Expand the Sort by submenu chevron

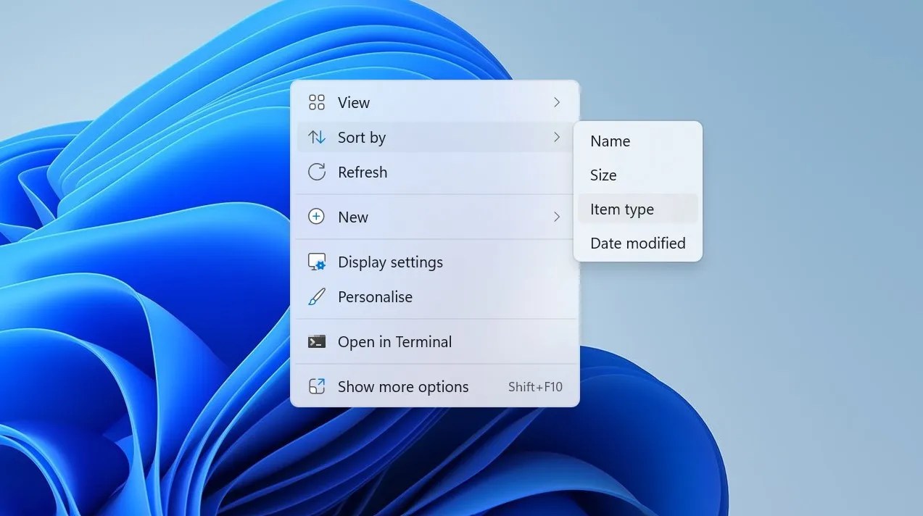(557, 137)
